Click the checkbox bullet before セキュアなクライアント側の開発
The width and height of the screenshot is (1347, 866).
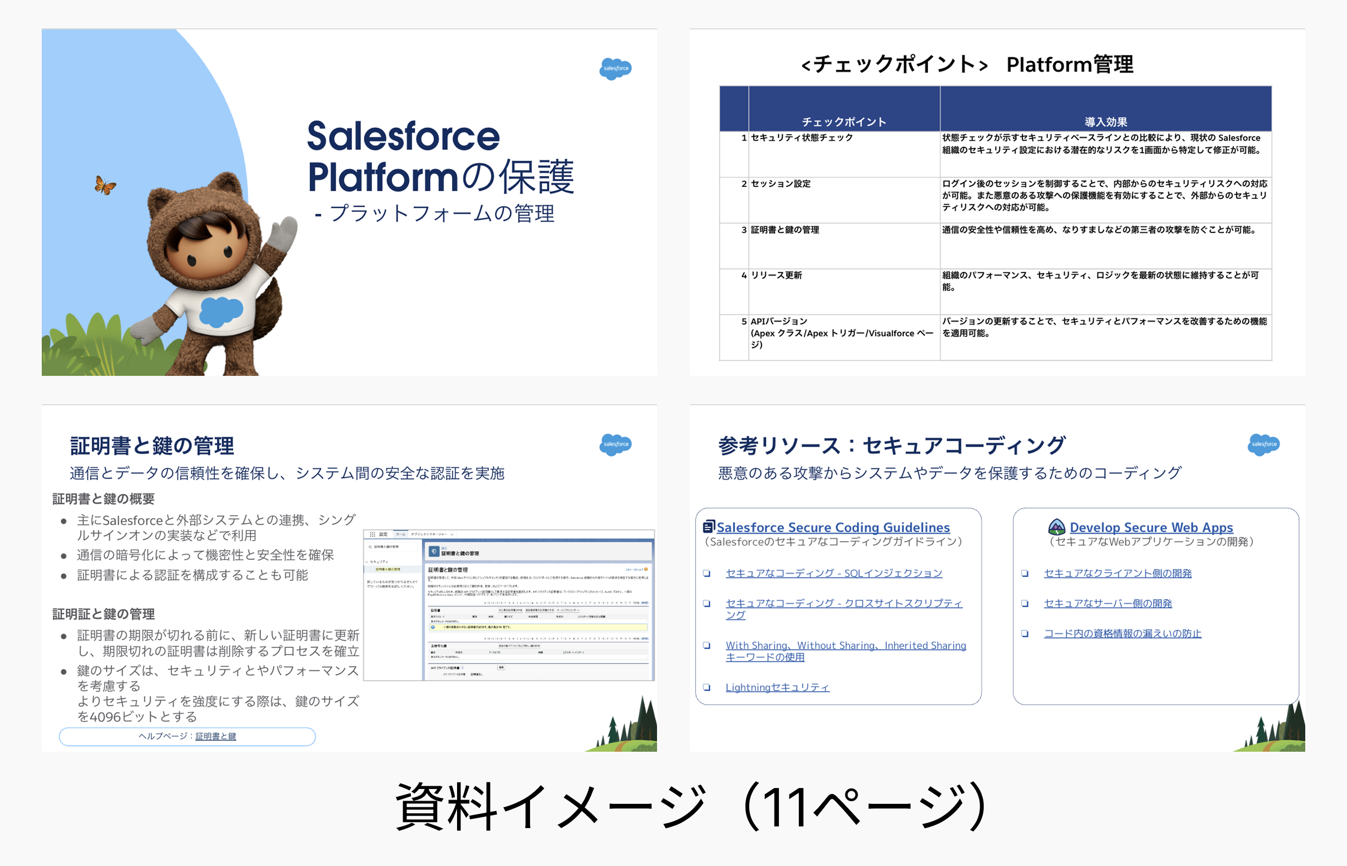pos(1025,574)
